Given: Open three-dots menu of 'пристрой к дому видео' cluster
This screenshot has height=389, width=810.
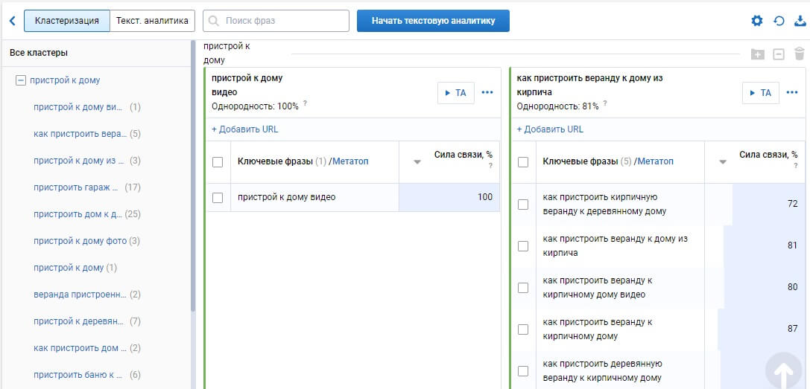Looking at the screenshot, I should pos(487,93).
